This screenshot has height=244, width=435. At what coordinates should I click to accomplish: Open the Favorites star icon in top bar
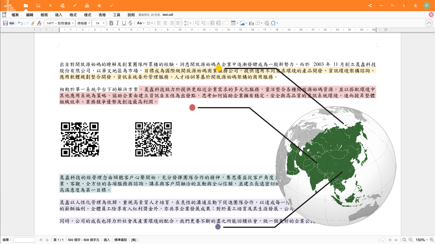point(99,5)
